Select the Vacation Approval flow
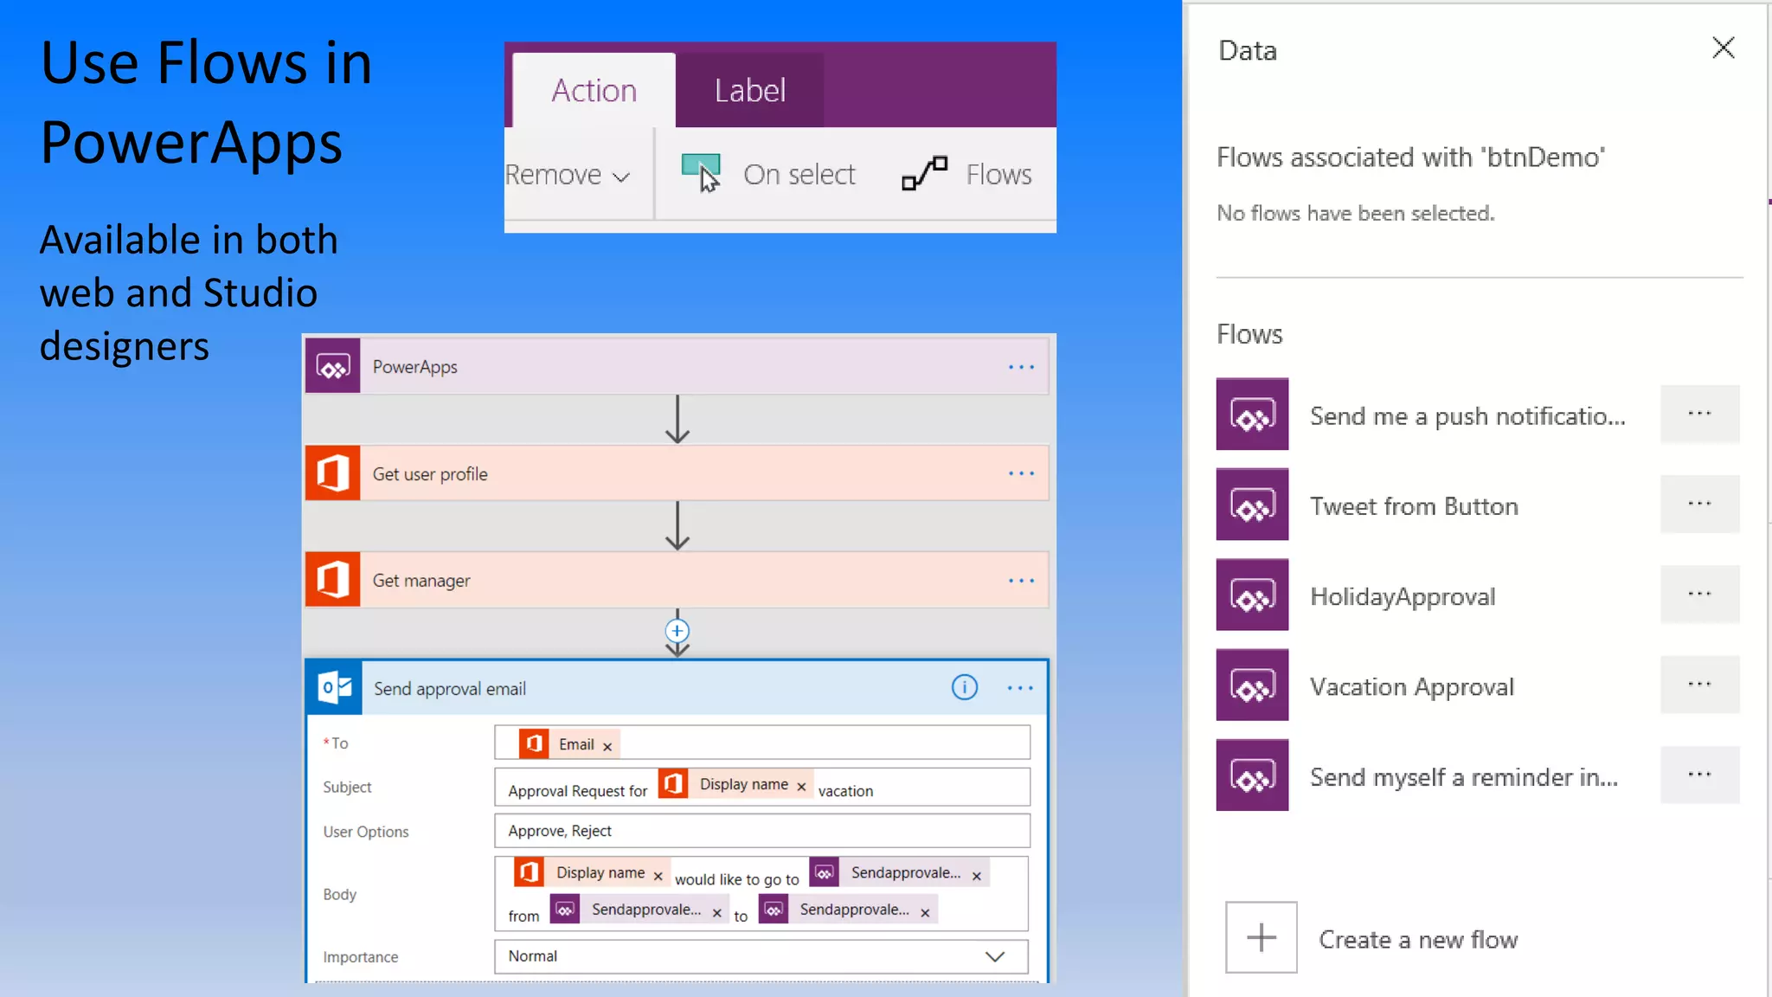1772x997 pixels. (x=1412, y=687)
